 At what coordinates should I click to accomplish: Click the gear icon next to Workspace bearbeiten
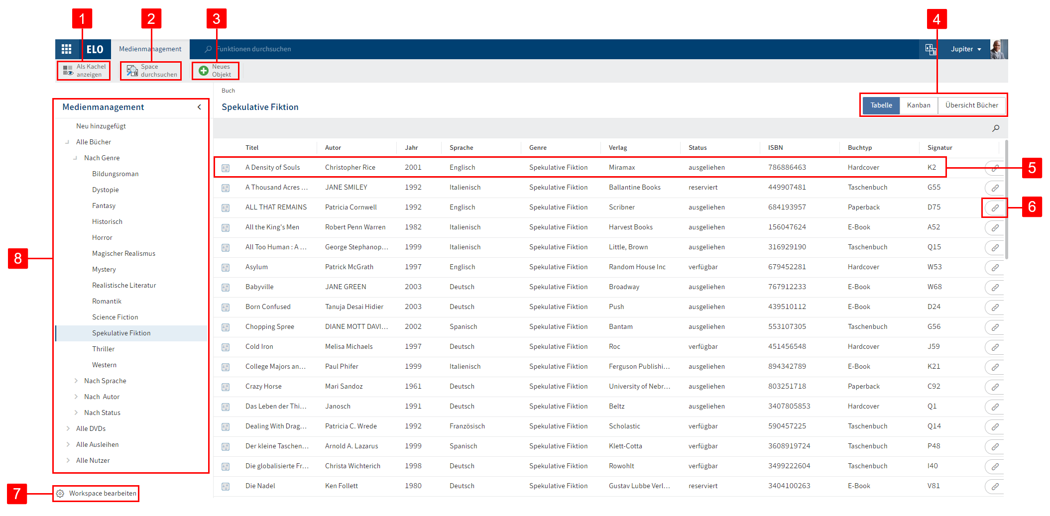(x=60, y=493)
